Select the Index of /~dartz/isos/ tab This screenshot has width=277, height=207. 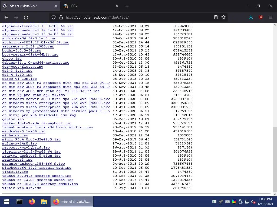[30, 6]
